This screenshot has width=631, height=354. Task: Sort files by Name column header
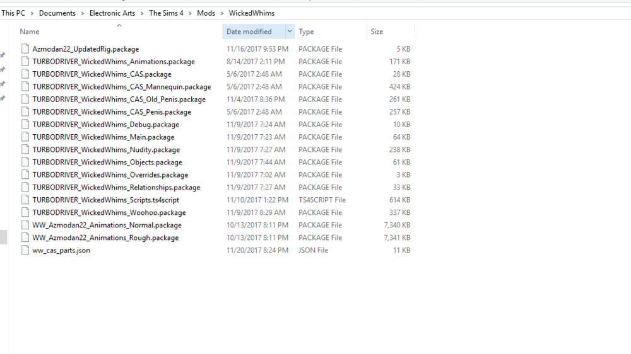[x=30, y=31]
